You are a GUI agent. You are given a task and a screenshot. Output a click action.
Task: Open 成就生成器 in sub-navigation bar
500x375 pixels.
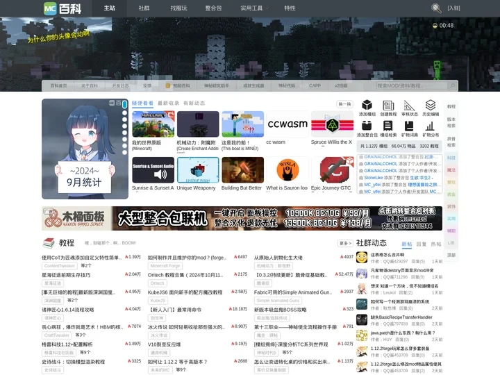pyautogui.click(x=253, y=86)
